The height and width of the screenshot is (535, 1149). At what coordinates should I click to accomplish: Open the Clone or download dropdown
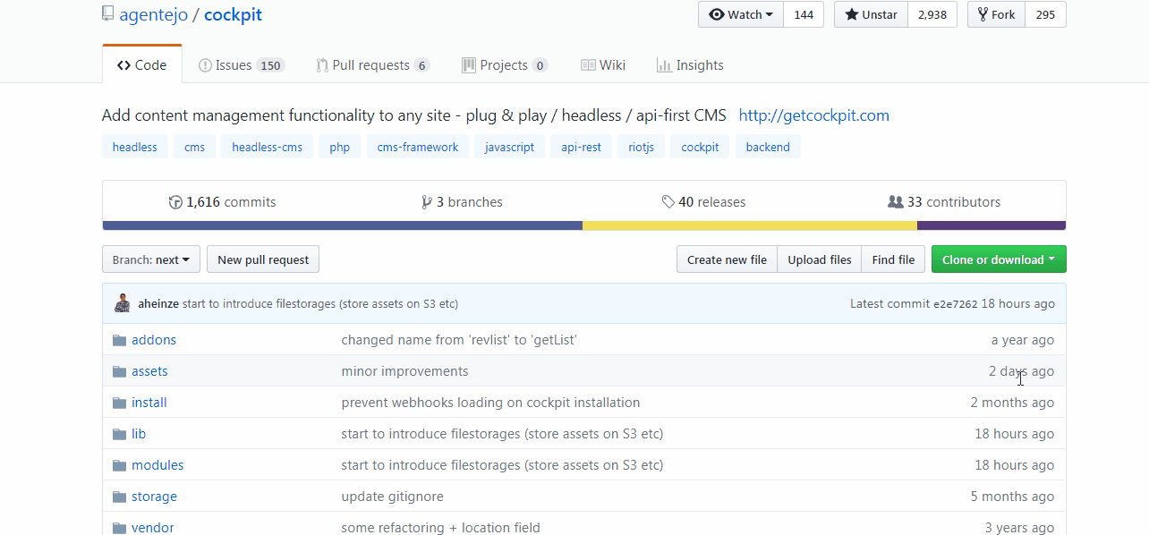[999, 259]
